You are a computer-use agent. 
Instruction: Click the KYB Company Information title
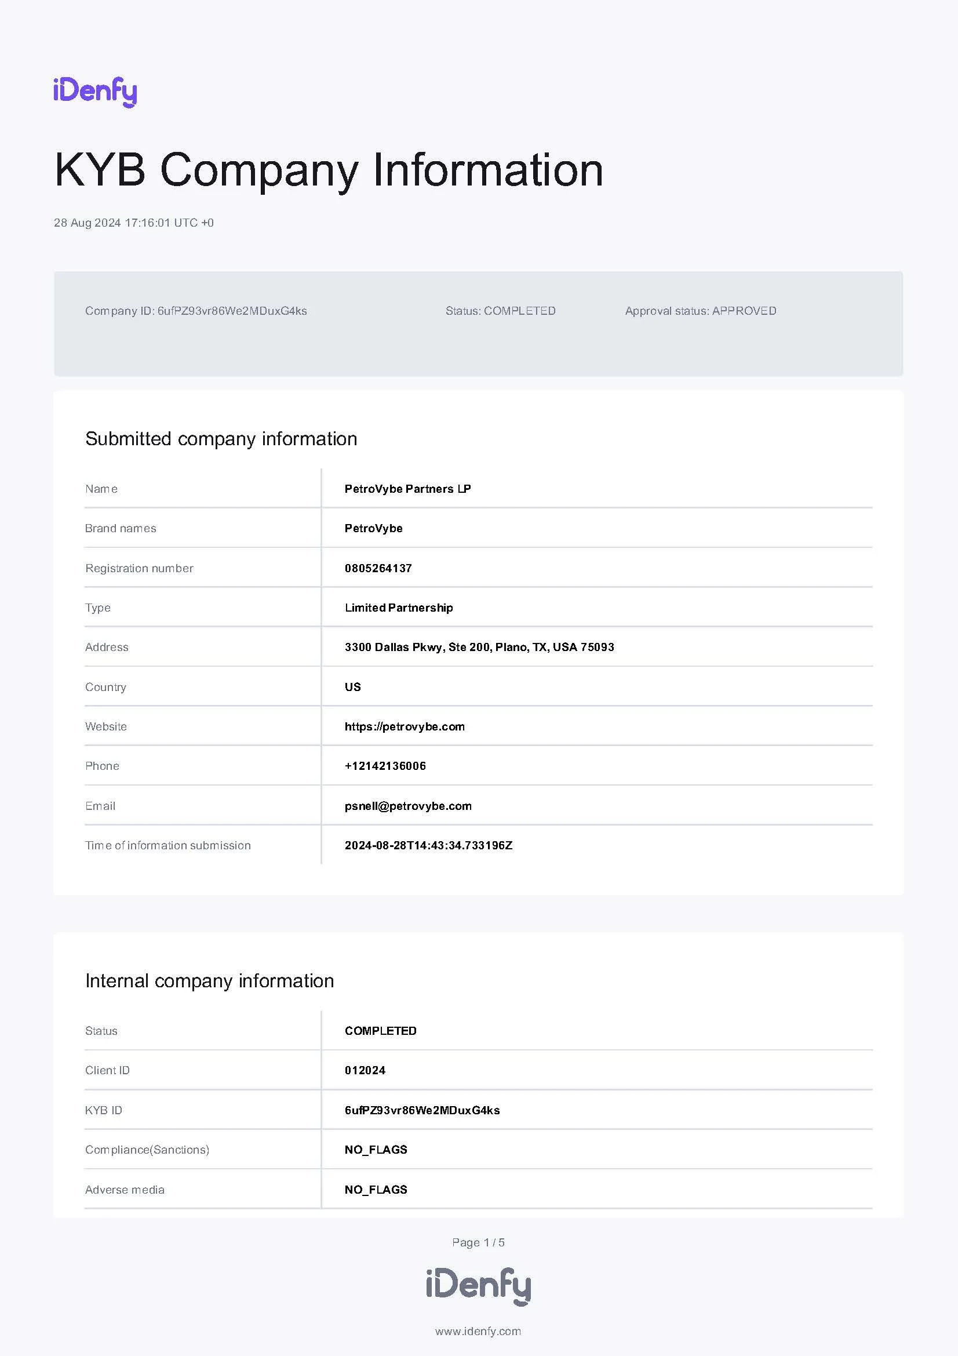(x=329, y=170)
